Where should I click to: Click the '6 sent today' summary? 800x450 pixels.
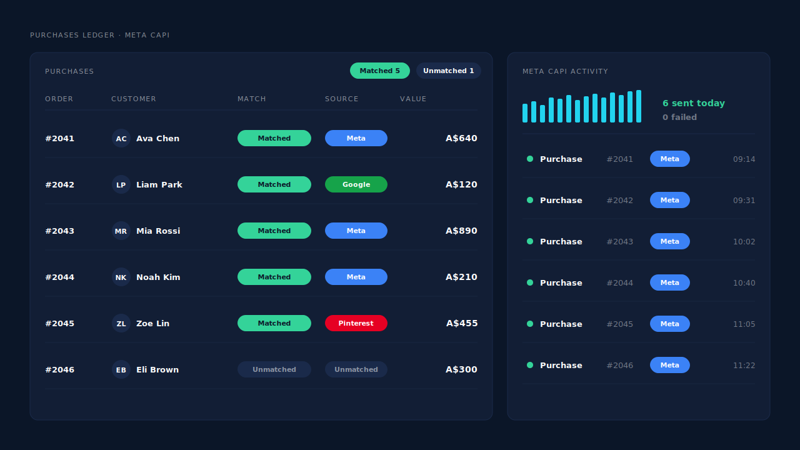(694, 103)
